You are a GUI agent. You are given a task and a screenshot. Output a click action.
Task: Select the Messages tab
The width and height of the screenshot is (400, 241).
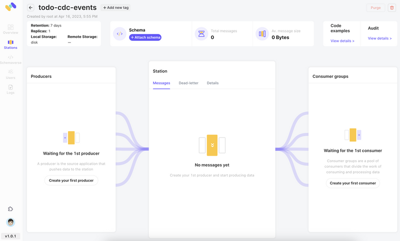[161, 83]
